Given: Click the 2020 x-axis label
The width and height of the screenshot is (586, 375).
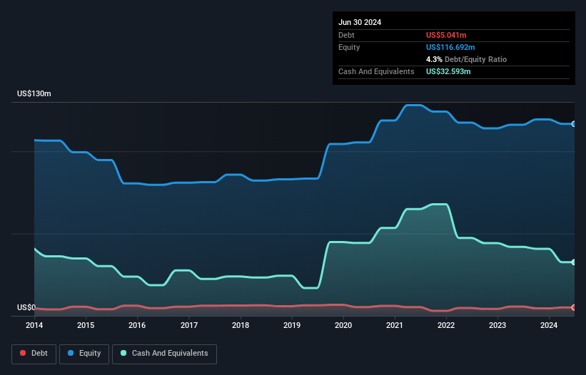Looking at the screenshot, I should click(x=343, y=325).
